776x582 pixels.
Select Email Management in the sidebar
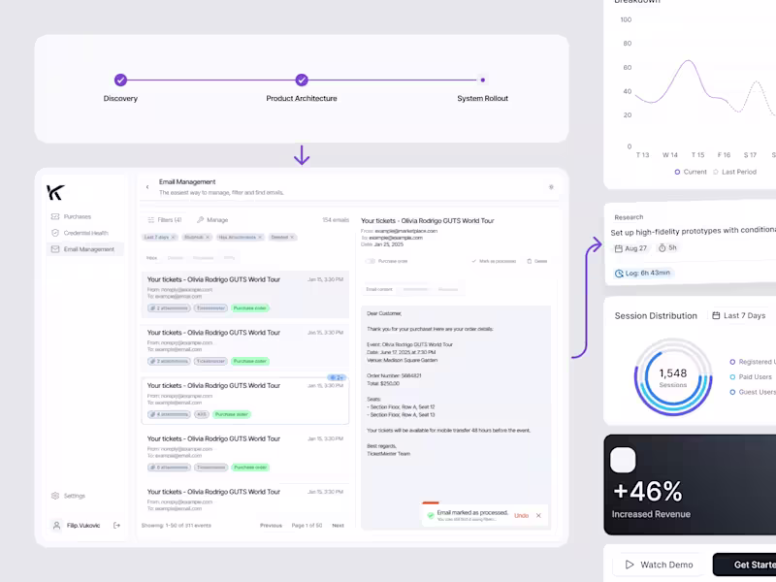click(x=85, y=249)
